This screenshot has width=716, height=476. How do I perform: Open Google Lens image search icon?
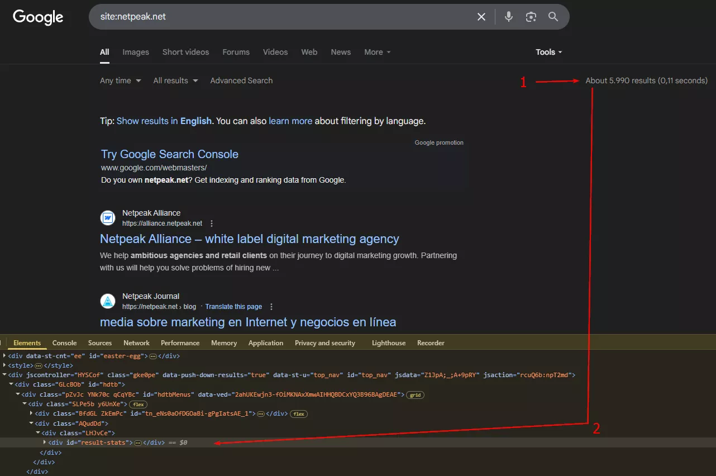point(531,17)
